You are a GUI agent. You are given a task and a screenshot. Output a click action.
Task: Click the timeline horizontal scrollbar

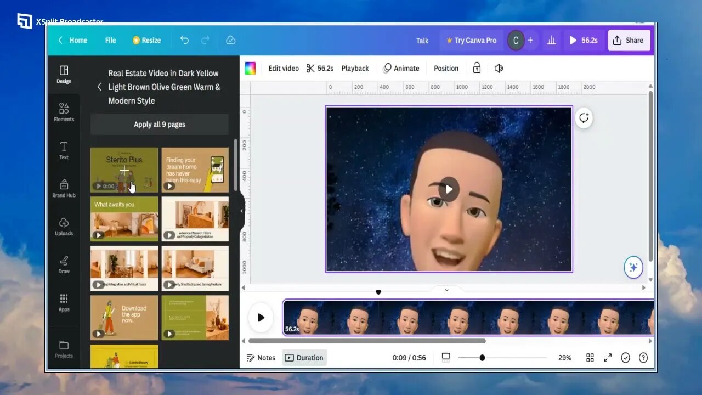click(367, 341)
